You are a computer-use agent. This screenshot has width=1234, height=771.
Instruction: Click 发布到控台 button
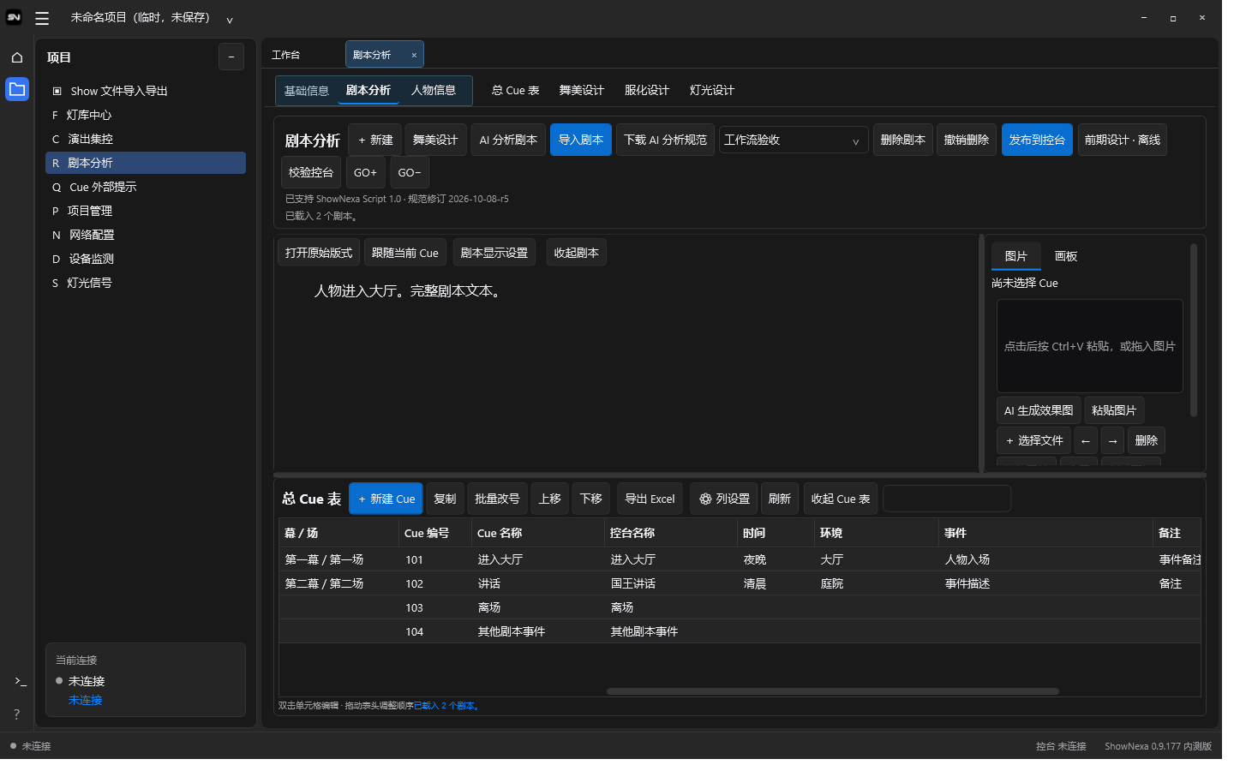tap(1037, 140)
